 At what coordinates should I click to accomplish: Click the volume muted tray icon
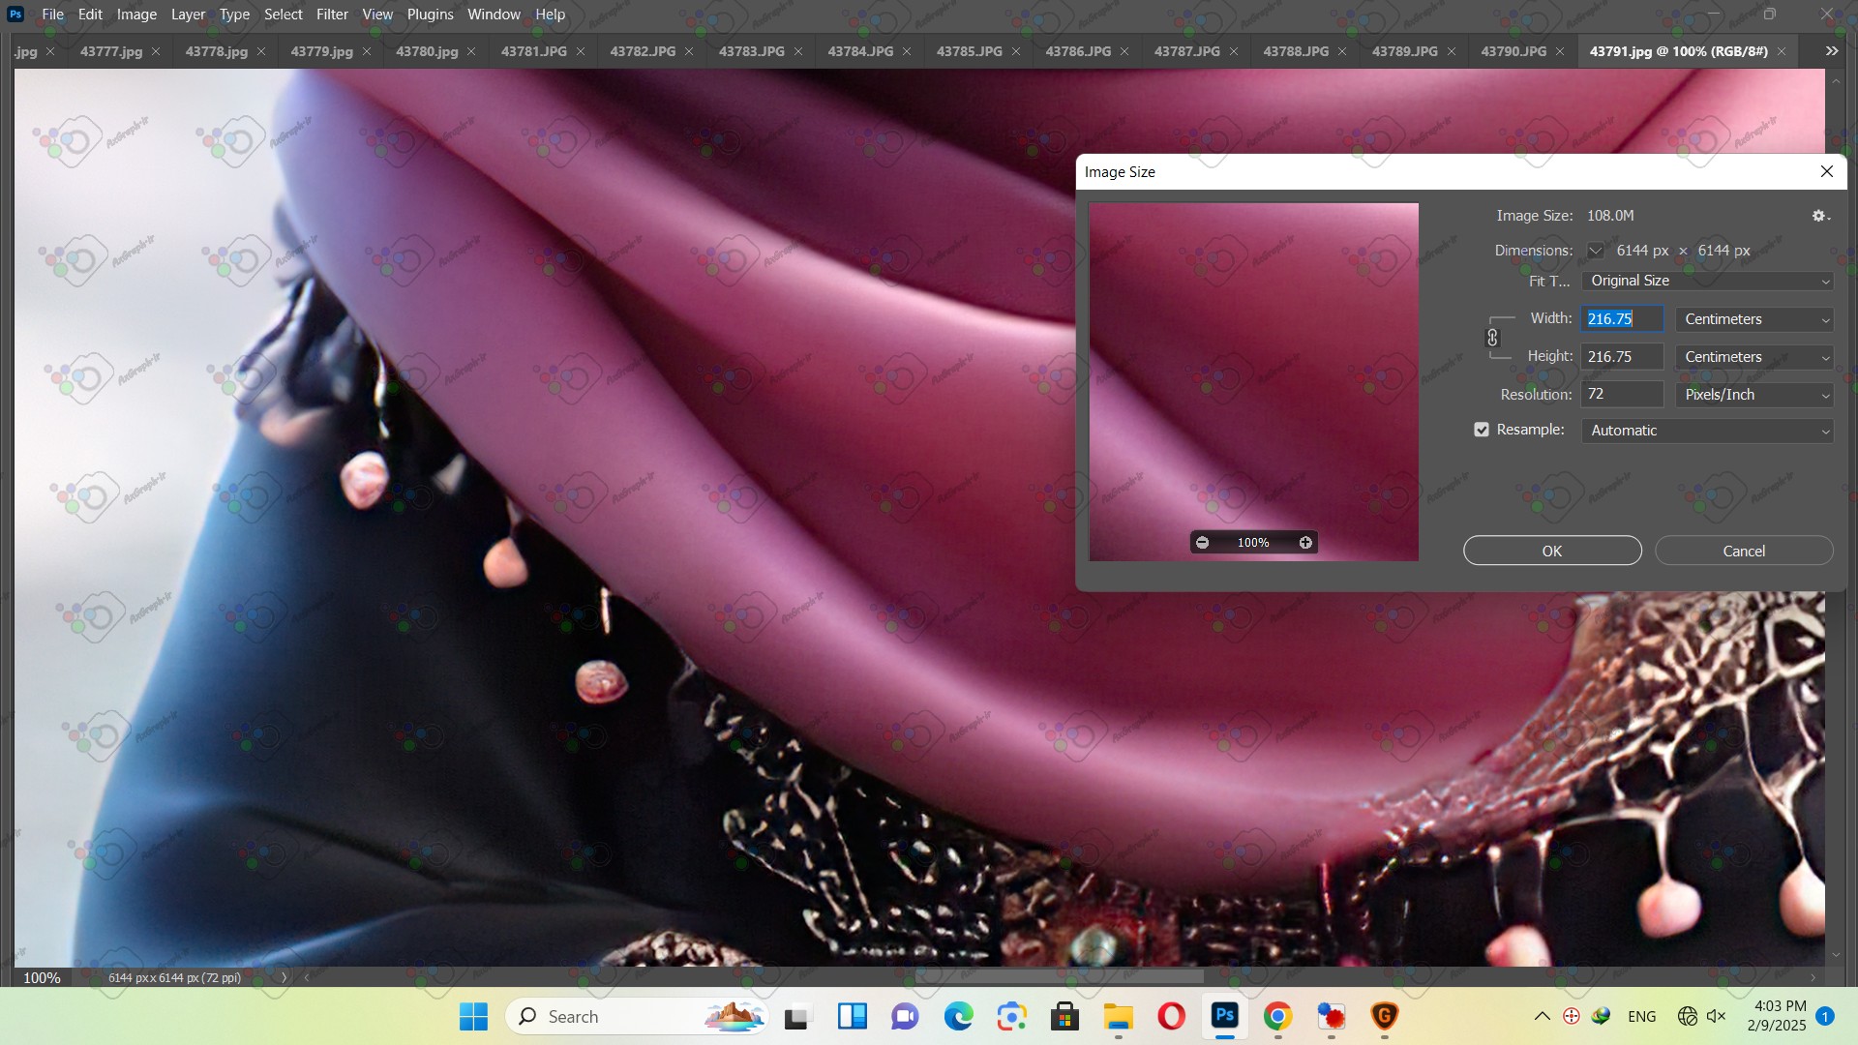tap(1717, 1016)
